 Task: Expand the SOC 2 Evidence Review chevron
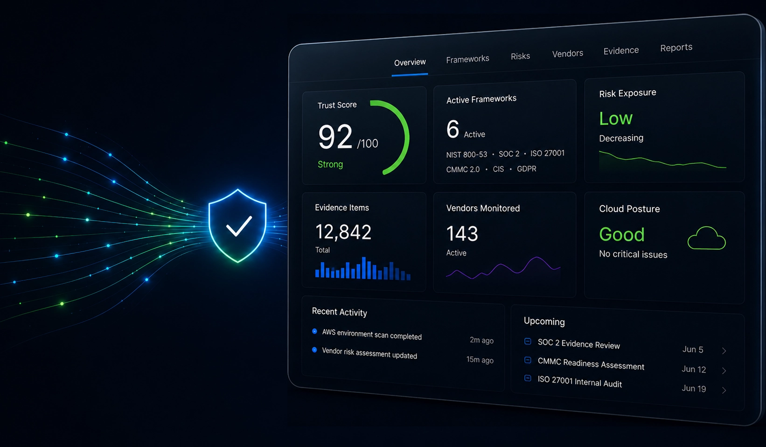click(724, 351)
